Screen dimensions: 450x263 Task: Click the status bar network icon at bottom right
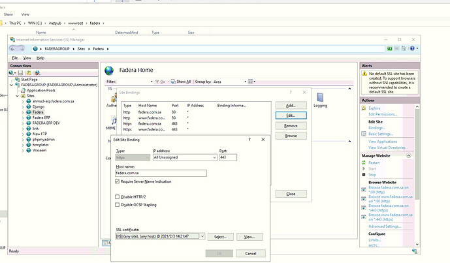click(414, 251)
